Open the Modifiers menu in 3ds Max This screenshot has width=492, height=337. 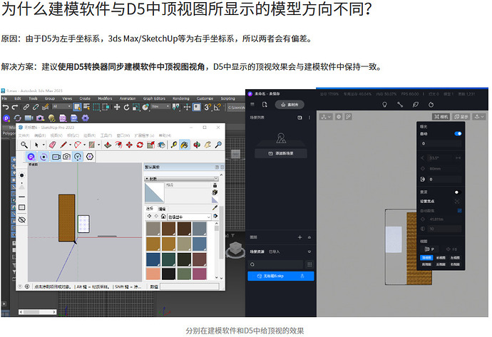(105, 98)
